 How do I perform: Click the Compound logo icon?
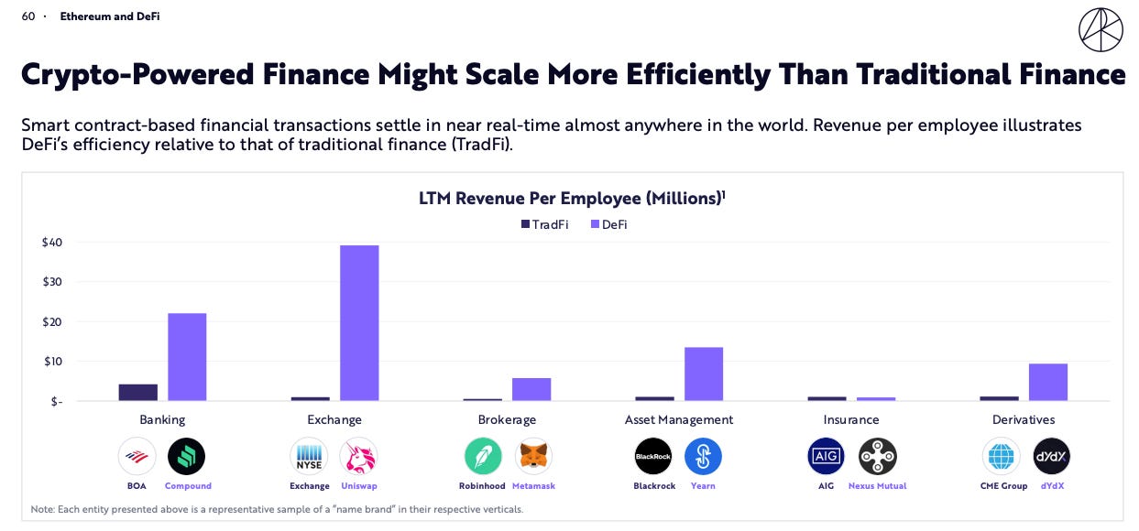click(x=187, y=456)
